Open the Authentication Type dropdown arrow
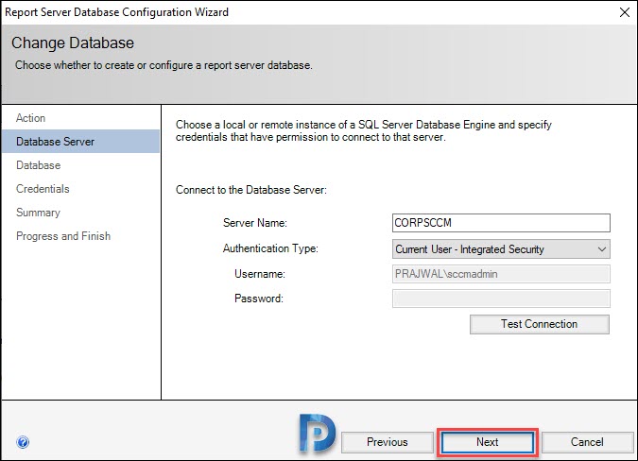638x461 pixels. [x=602, y=249]
